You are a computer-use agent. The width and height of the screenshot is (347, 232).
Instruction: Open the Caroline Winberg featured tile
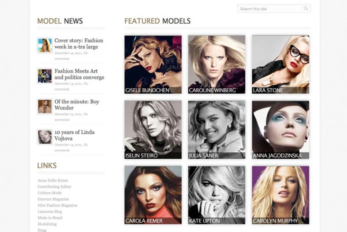[217, 64]
